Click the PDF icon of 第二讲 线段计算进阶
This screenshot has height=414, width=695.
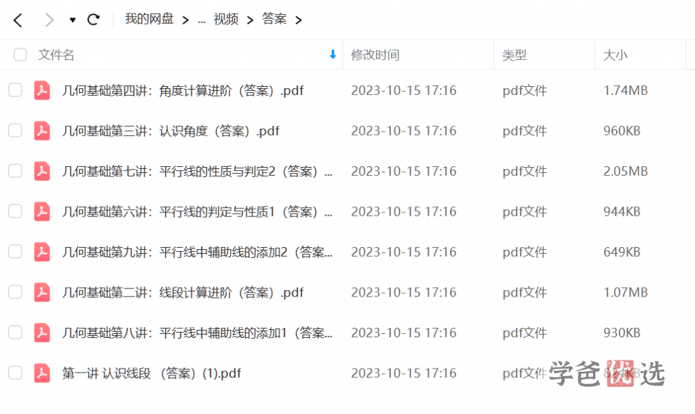coord(42,292)
